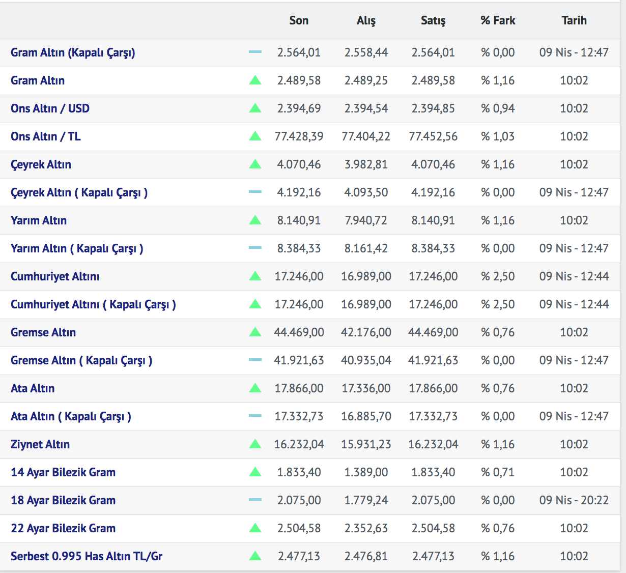Screen dimensions: 626x573
Task: Click the Son column header
Action: [299, 20]
